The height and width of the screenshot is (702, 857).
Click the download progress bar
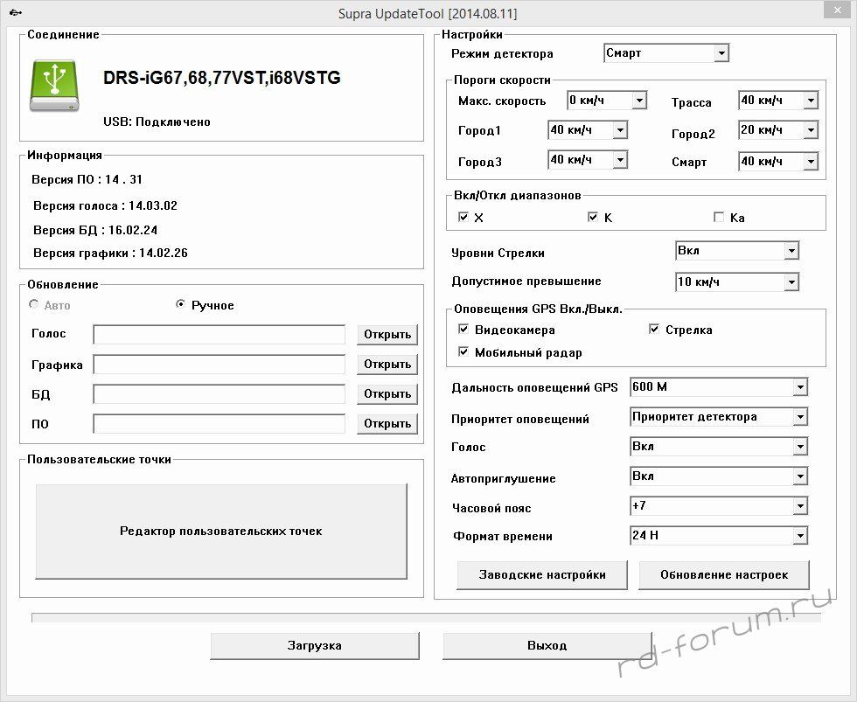(x=427, y=617)
